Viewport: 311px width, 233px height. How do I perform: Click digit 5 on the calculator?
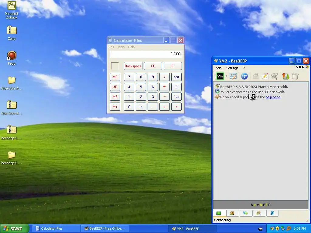point(141,87)
